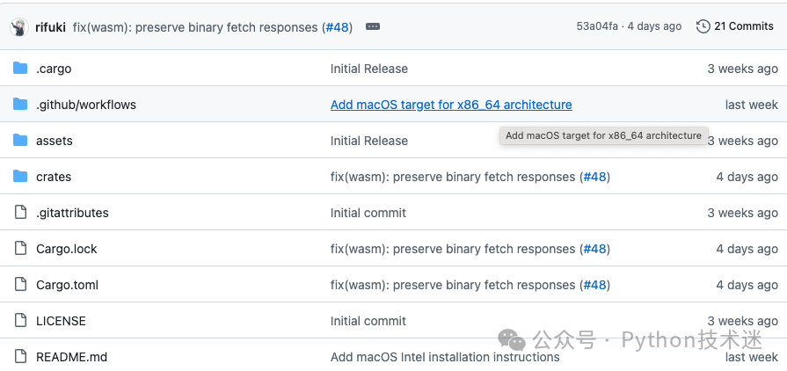Open .gitattributes' Initial commit message

pos(368,214)
